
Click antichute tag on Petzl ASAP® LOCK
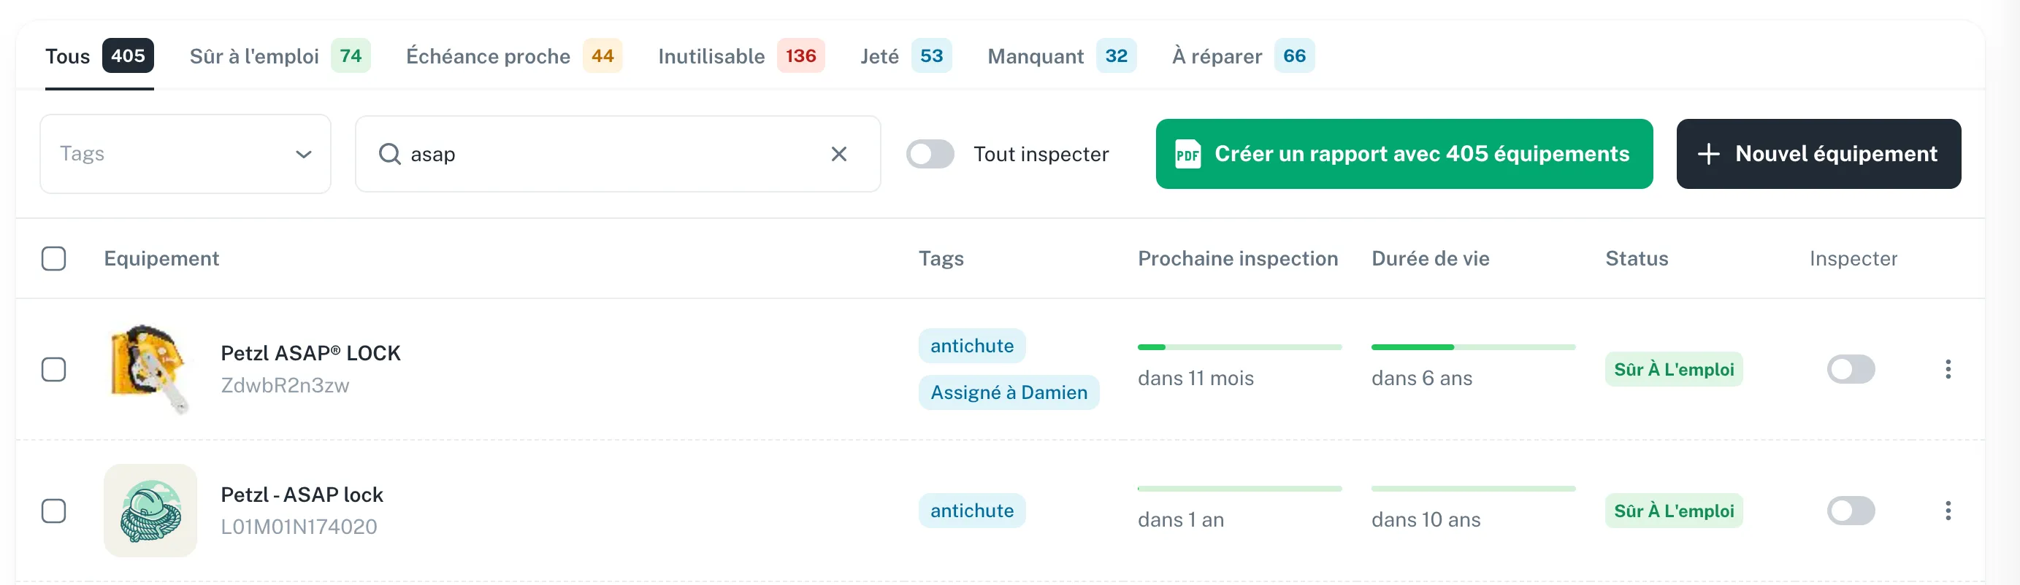click(x=971, y=346)
